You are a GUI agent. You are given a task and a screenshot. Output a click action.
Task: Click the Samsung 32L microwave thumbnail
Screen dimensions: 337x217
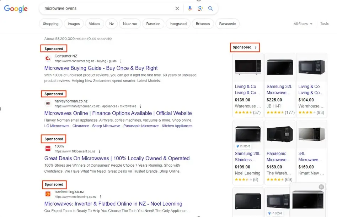click(279, 67)
